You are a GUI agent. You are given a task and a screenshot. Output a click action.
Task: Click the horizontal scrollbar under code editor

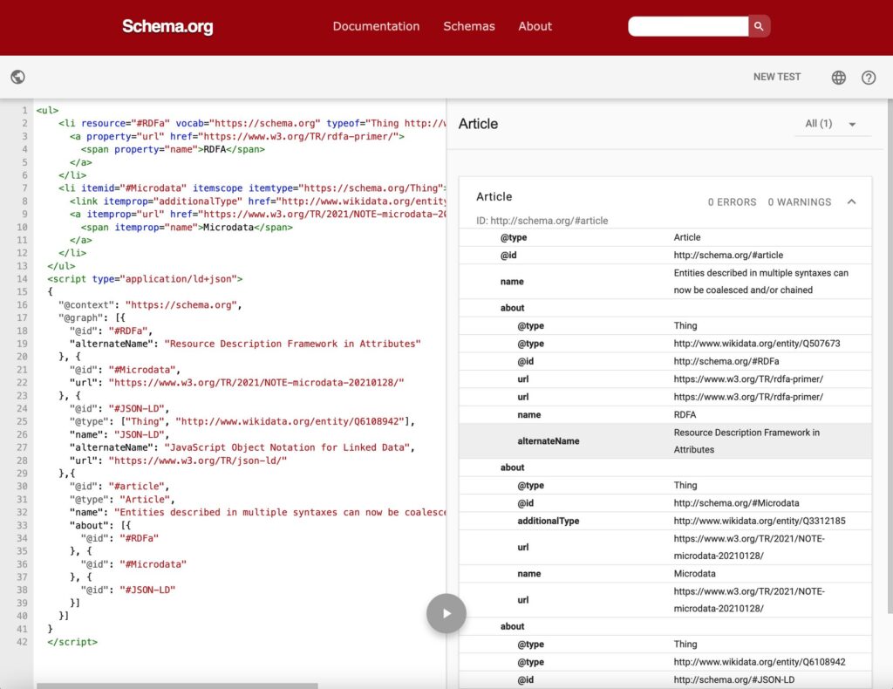click(174, 686)
